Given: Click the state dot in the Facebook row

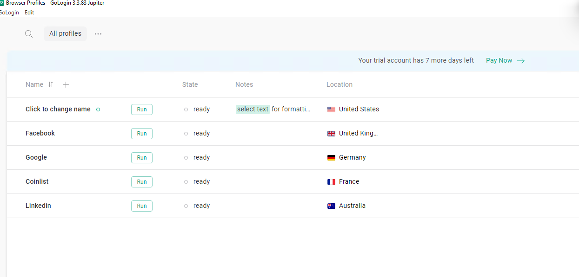Looking at the screenshot, I should click(x=186, y=134).
